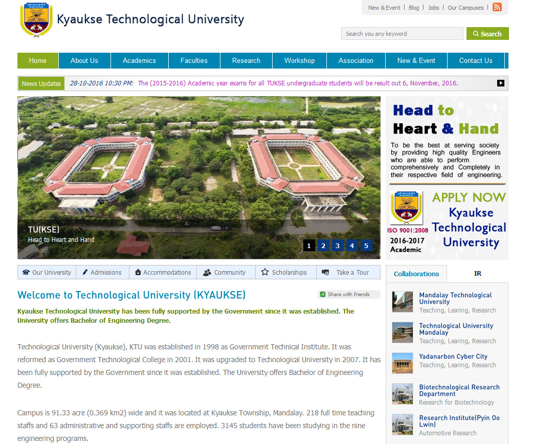This screenshot has height=444, width=533.
Task: Focus the keyword search input field
Action: tap(402, 34)
